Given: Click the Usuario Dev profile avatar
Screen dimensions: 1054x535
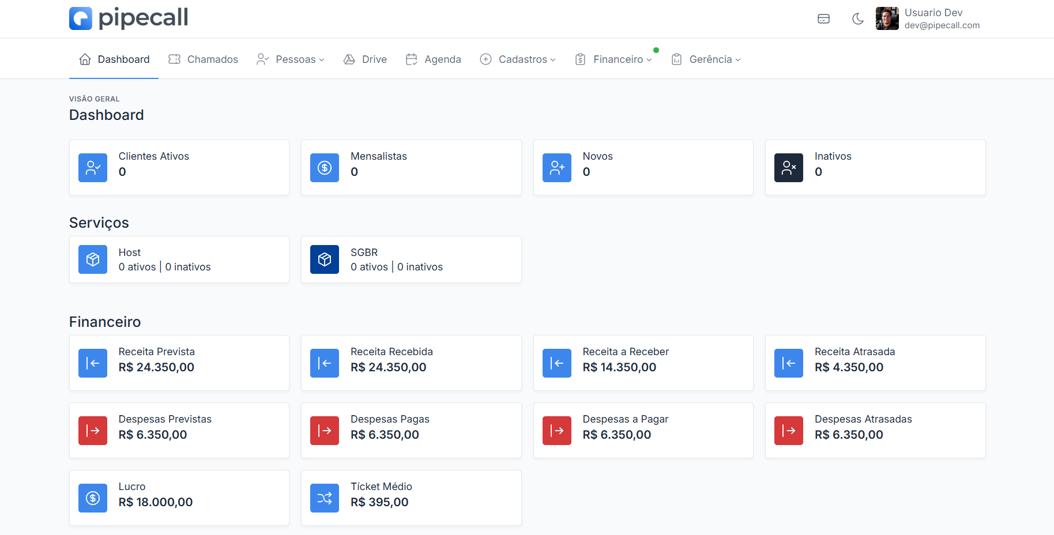Looking at the screenshot, I should click(887, 18).
